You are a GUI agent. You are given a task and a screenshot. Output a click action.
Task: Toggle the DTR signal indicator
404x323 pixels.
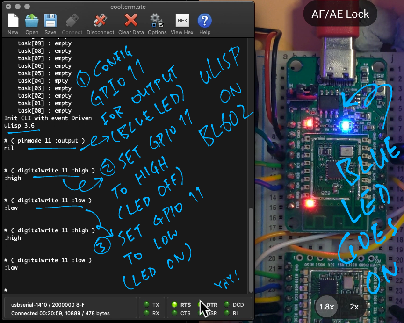[x=202, y=305]
